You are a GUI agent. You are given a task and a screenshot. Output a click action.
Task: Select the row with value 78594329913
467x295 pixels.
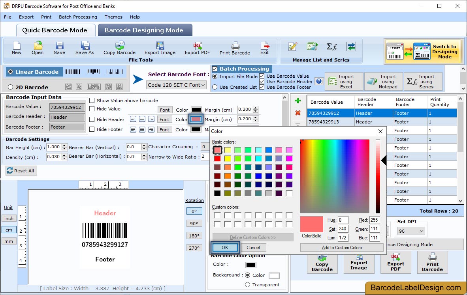click(382, 121)
